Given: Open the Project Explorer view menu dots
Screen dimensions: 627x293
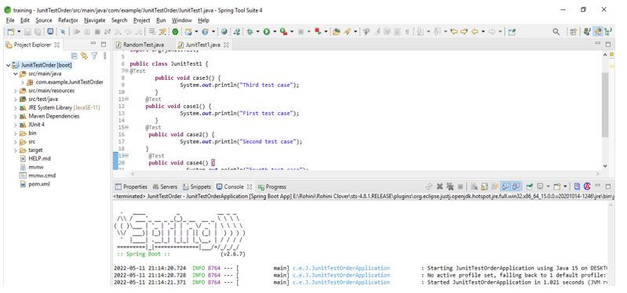Looking at the screenshot, I should [105, 56].
